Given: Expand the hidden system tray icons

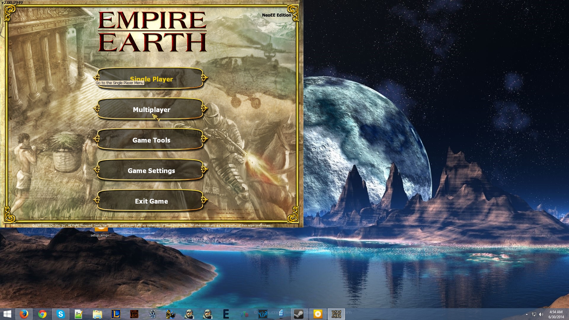Looking at the screenshot, I should pos(527,314).
